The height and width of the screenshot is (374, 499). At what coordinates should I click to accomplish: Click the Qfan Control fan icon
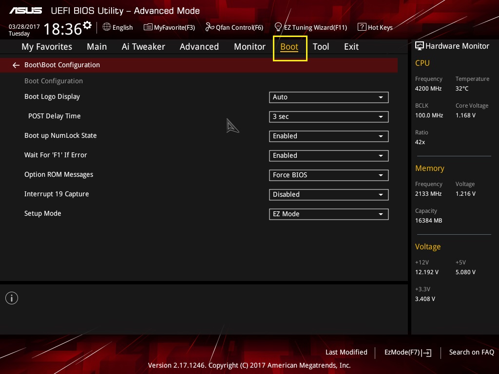(210, 27)
